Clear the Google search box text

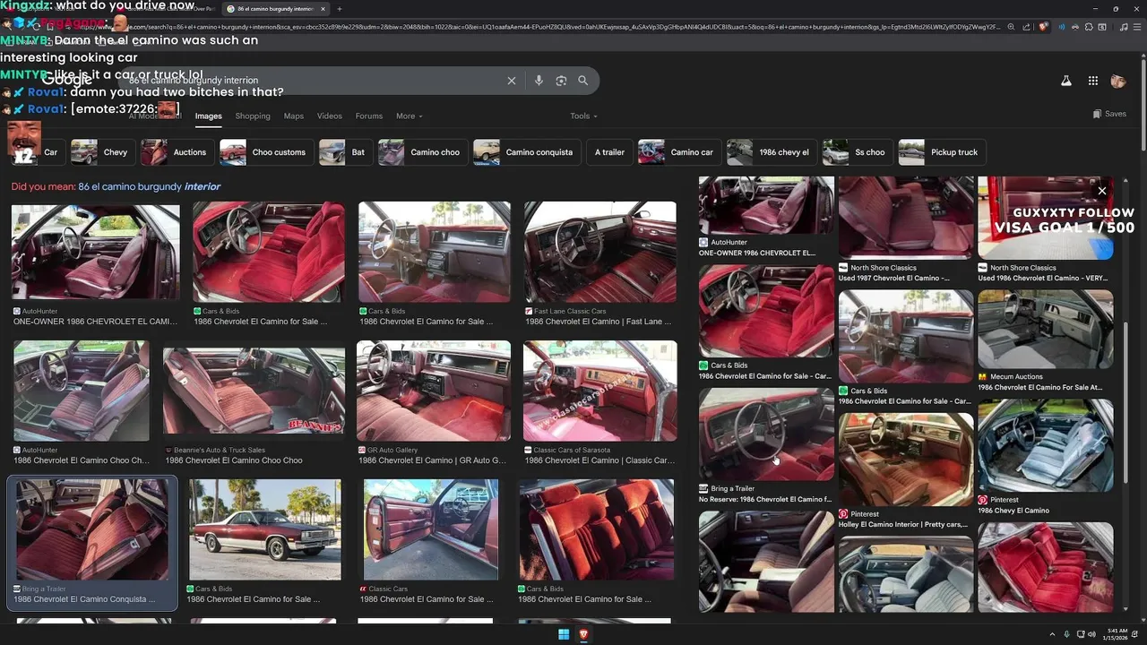click(512, 81)
